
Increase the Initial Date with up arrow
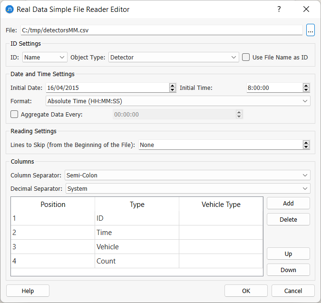[172, 86]
